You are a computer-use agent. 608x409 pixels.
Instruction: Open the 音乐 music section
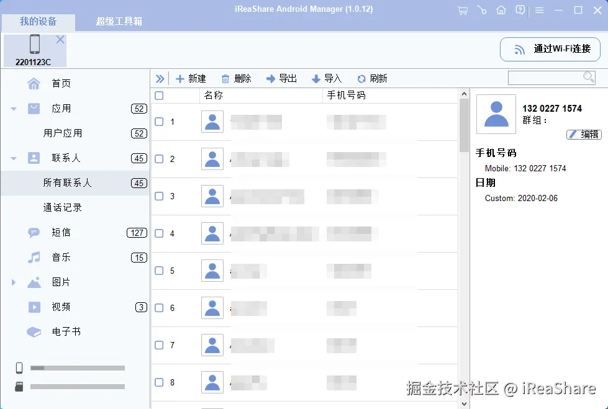(60, 257)
